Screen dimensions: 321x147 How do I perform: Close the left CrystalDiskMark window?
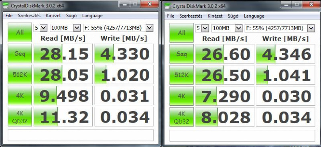pos(149,4)
